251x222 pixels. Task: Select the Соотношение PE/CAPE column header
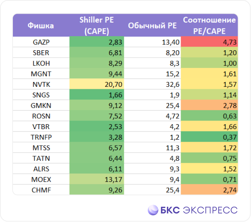pos(209,25)
